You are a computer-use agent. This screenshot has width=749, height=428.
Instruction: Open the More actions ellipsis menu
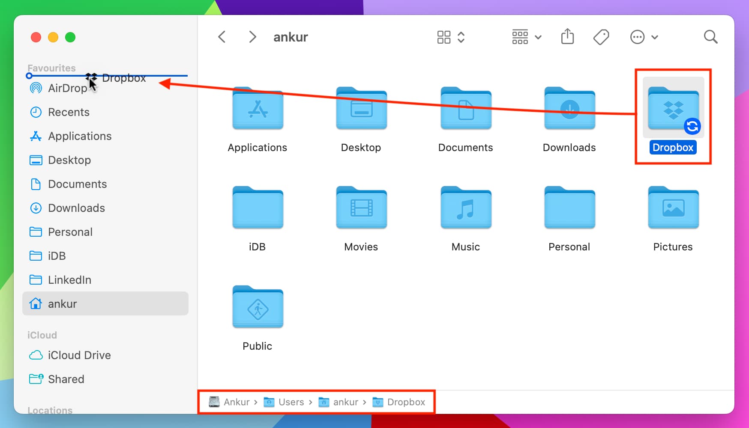(x=644, y=37)
